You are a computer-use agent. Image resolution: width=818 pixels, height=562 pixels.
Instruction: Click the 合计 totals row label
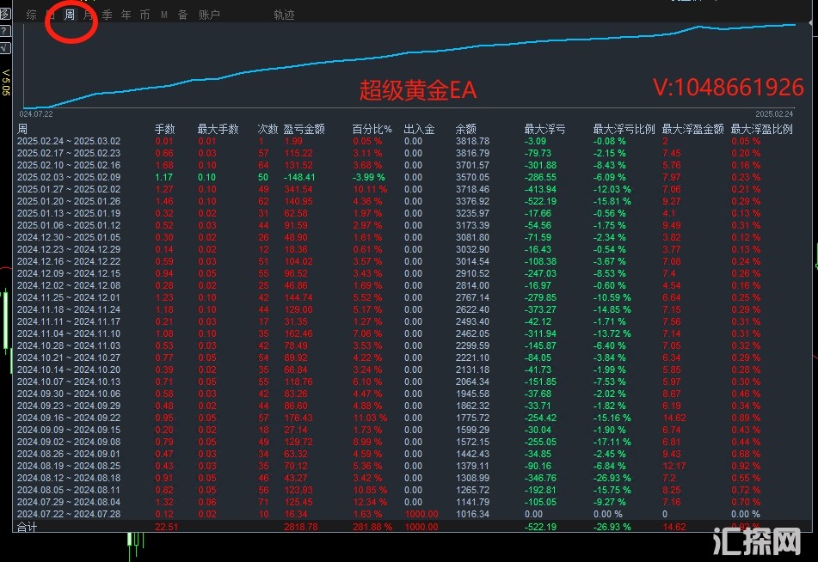[x=28, y=527]
